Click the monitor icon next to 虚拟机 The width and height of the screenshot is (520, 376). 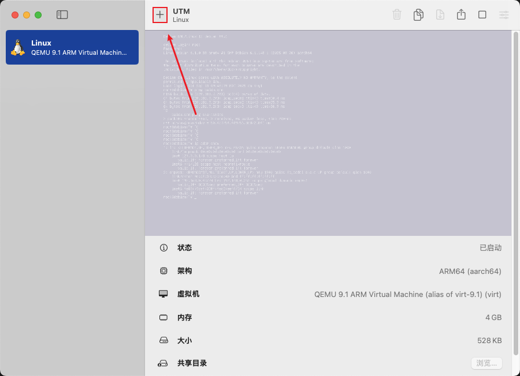pos(164,294)
